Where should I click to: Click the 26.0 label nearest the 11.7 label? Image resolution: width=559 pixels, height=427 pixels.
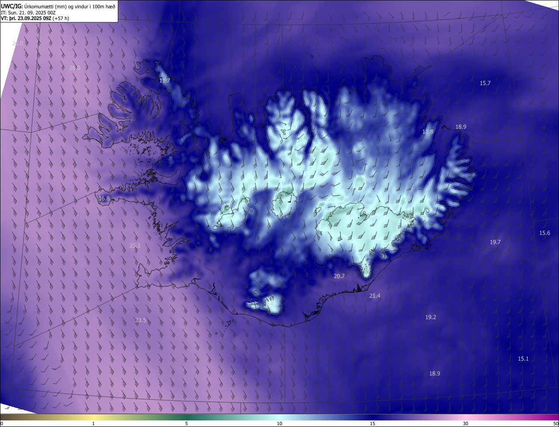[75, 68]
